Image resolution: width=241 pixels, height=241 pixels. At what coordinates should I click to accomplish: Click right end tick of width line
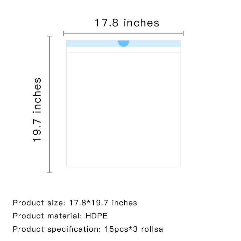(x=183, y=33)
